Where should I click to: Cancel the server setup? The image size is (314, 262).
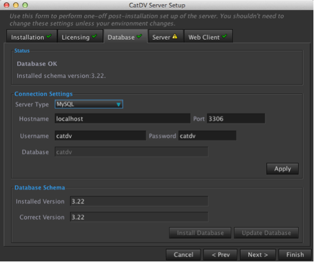[183, 254]
